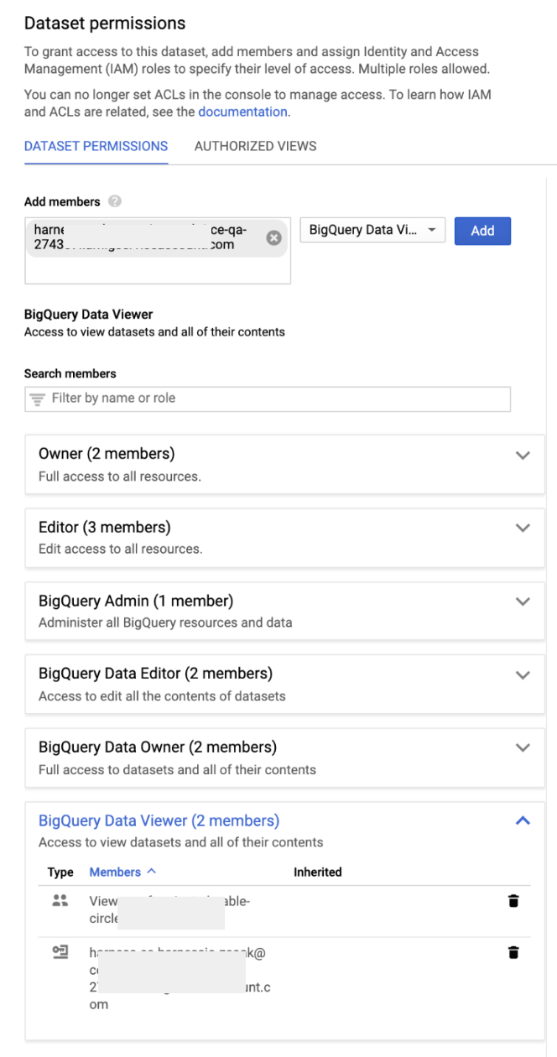Switch to the Authorized Views tab
The image size is (557, 1057).
255,146
